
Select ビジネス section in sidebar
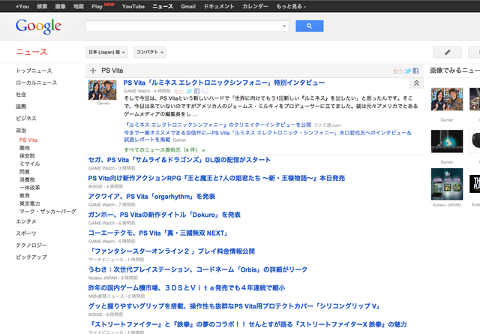[26, 119]
